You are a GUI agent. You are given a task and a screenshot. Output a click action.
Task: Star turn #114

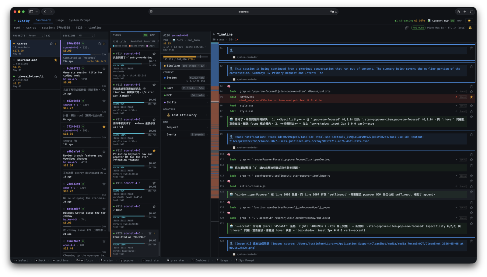click(154, 54)
